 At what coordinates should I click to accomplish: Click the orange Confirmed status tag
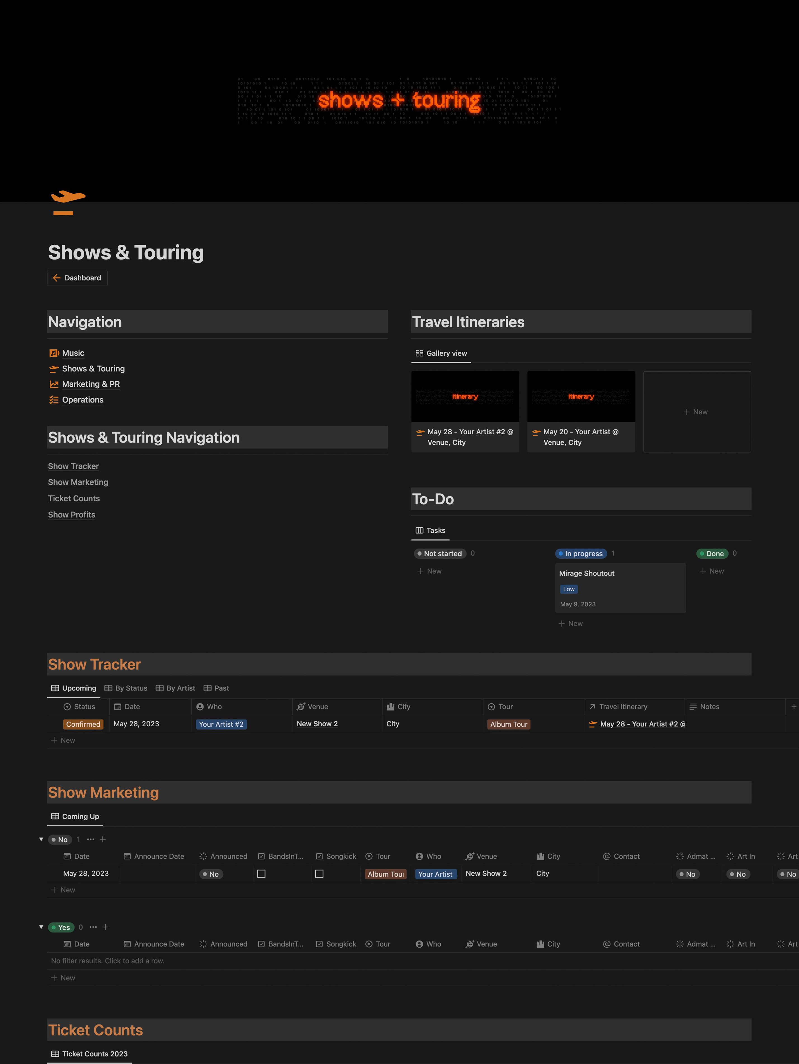pos(83,725)
